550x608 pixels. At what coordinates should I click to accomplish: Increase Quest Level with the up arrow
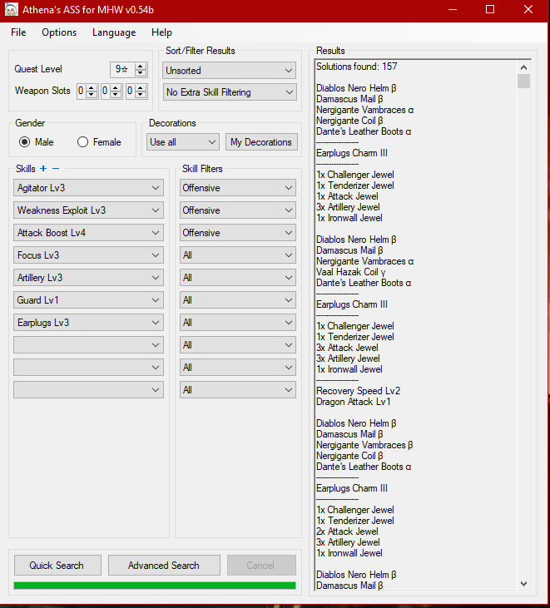141,67
